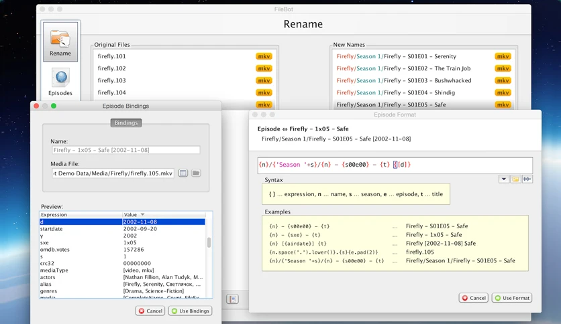The height and width of the screenshot is (324, 561).
Task: Click the history icon at FileBot window bottom
Action: (233, 299)
